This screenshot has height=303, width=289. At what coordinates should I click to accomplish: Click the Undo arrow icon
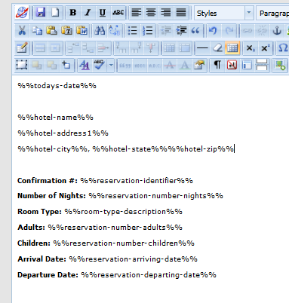tap(214, 31)
